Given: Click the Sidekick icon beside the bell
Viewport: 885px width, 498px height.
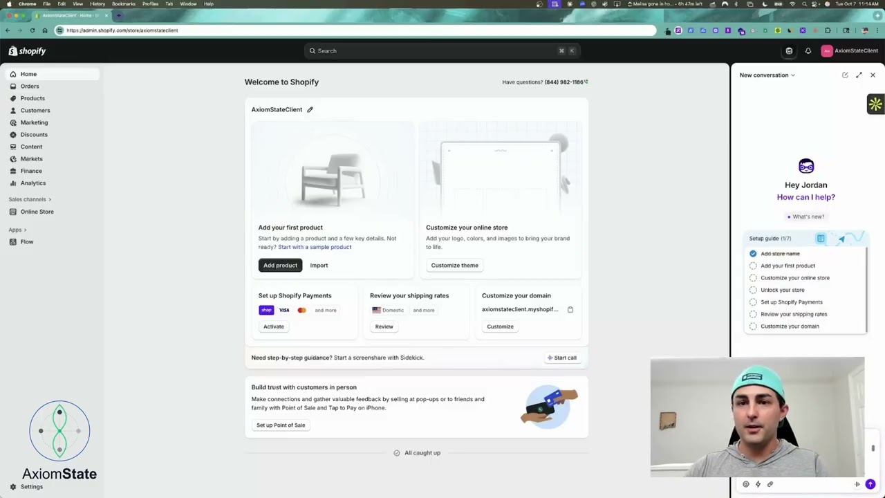Looking at the screenshot, I should pos(789,50).
